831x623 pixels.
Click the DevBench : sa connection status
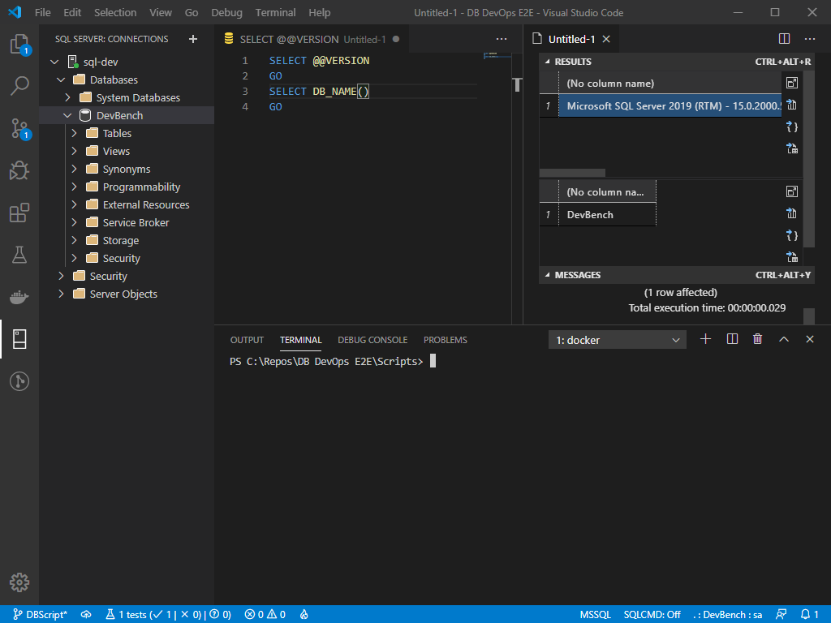(728, 615)
